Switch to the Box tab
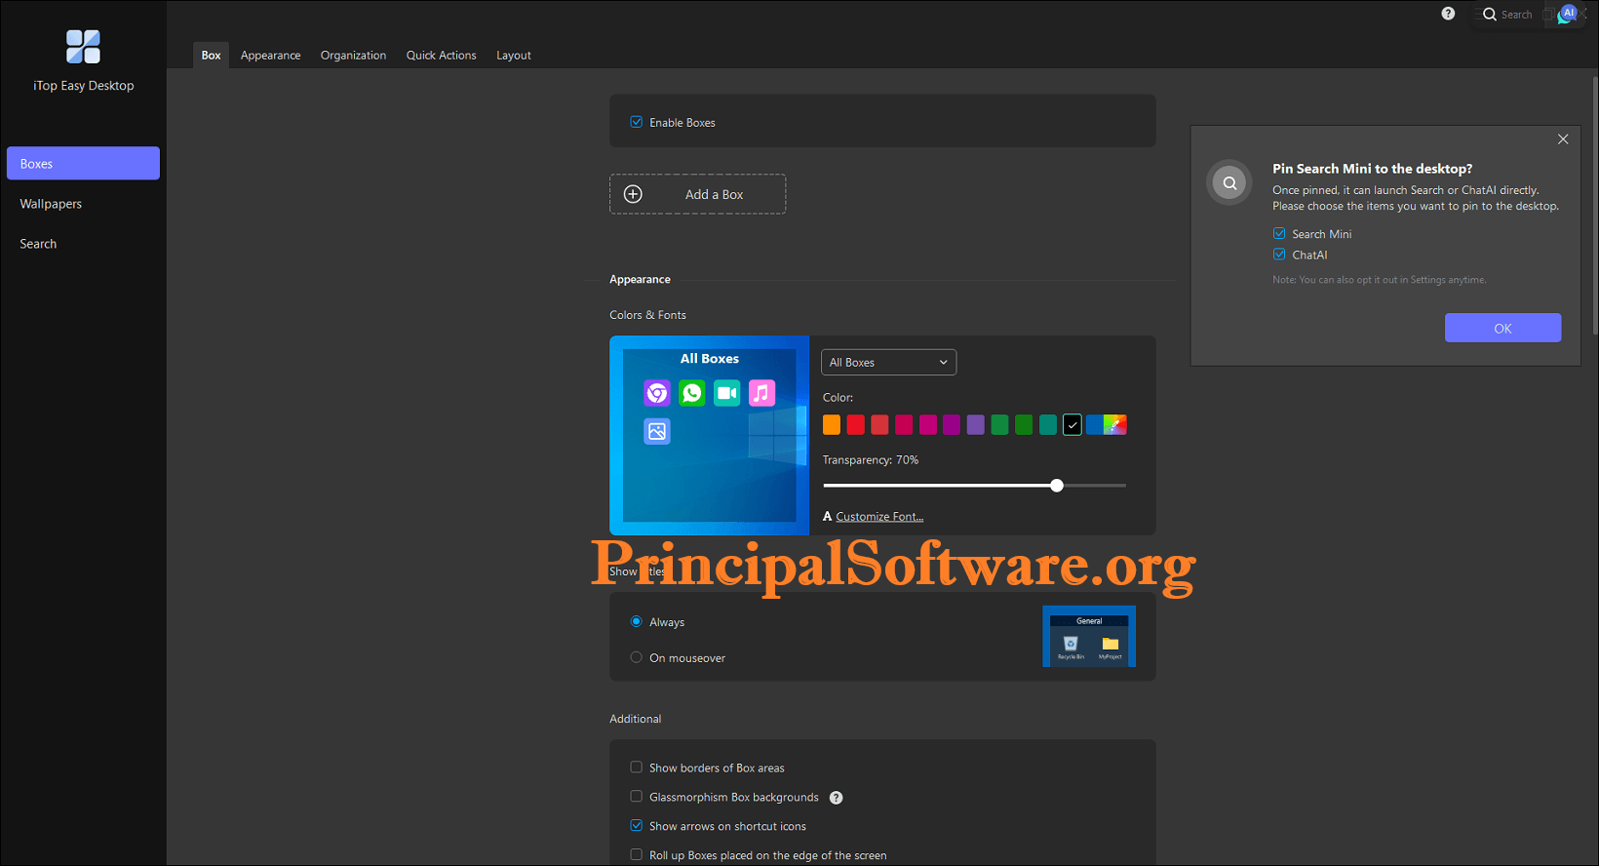This screenshot has height=866, width=1599. coord(212,55)
